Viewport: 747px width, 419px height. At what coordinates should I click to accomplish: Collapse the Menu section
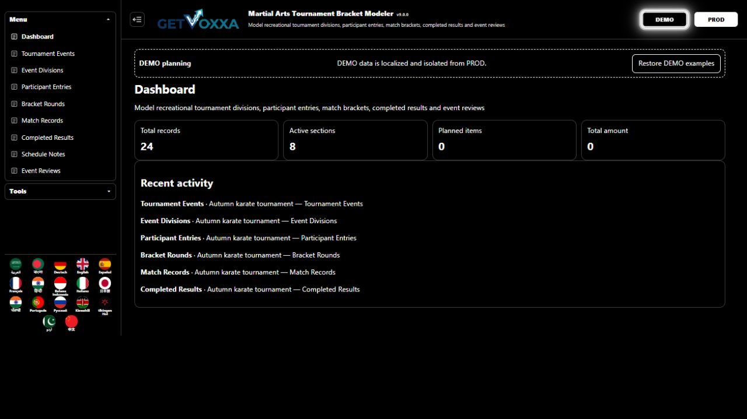pos(60,19)
